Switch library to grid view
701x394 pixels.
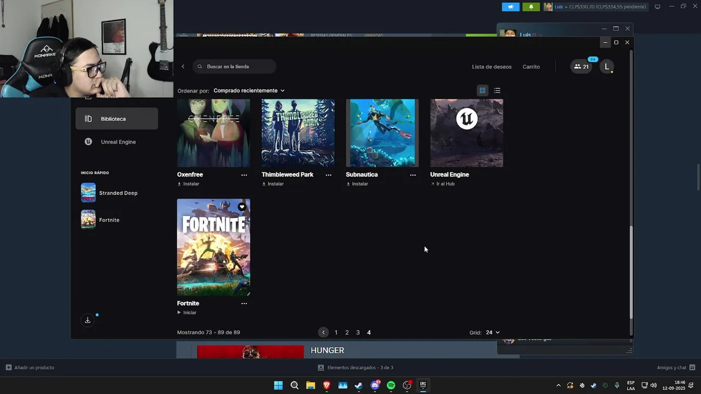click(482, 91)
